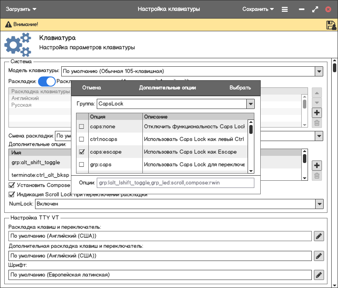Add an additional option with plus button
The height and width of the screenshot is (288, 338).
pos(317,165)
